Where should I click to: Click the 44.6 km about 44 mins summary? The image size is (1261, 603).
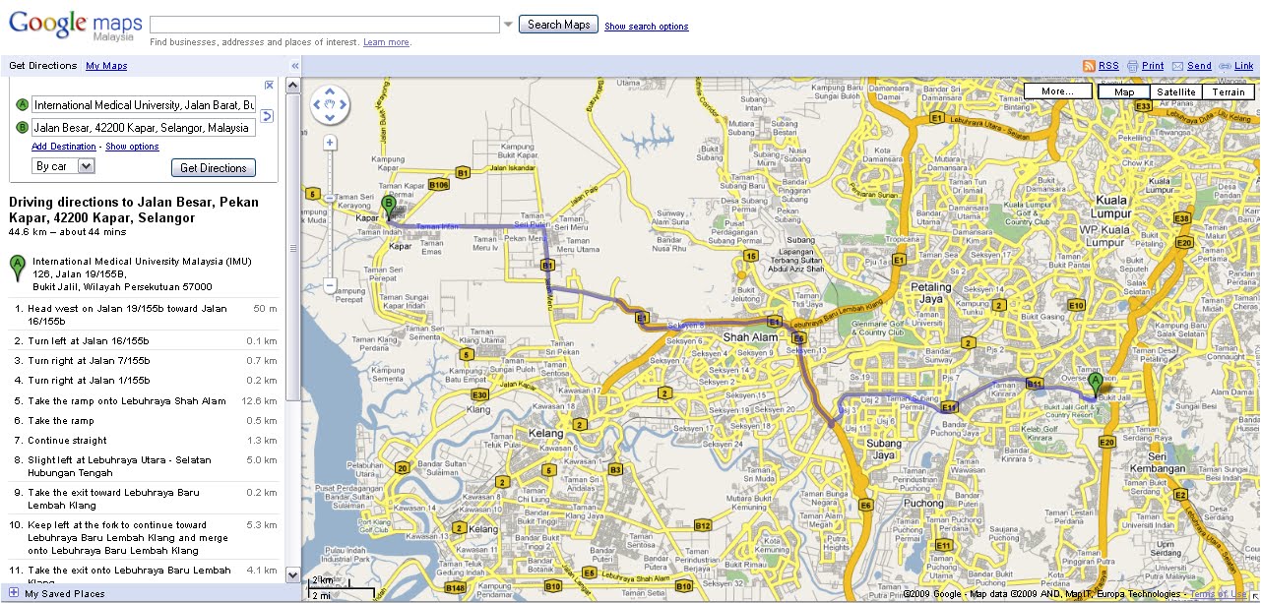point(67,232)
